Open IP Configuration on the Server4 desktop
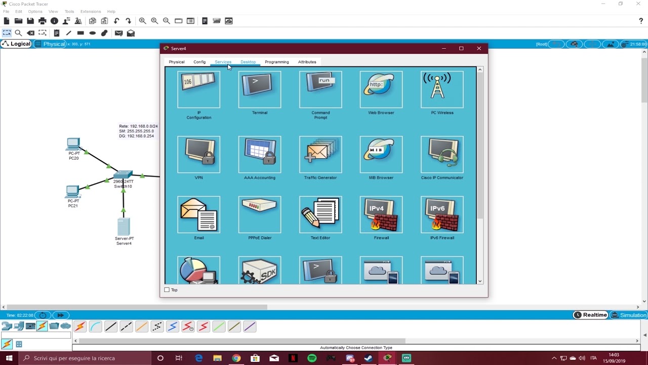 coord(198,89)
